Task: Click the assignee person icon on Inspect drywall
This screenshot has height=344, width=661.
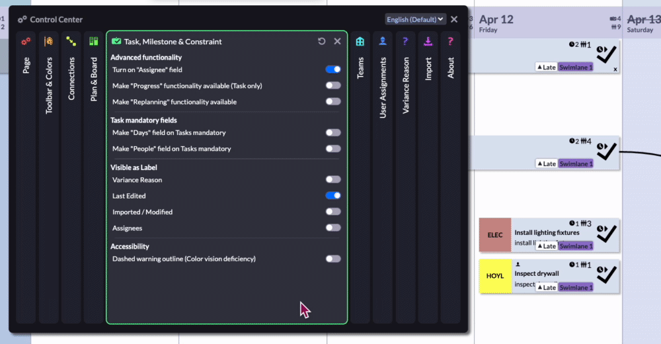Action: [518, 265]
